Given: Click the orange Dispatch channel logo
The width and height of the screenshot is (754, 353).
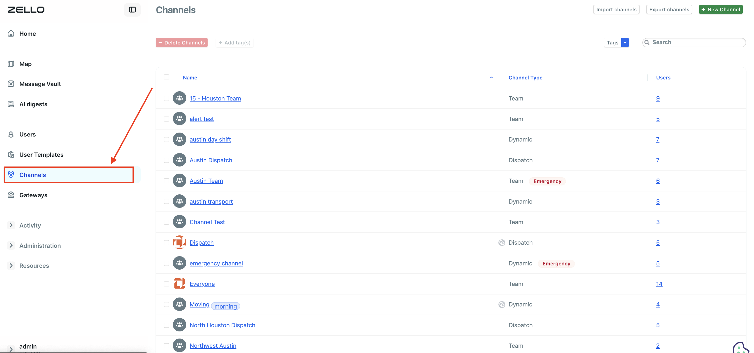Looking at the screenshot, I should click(x=179, y=242).
